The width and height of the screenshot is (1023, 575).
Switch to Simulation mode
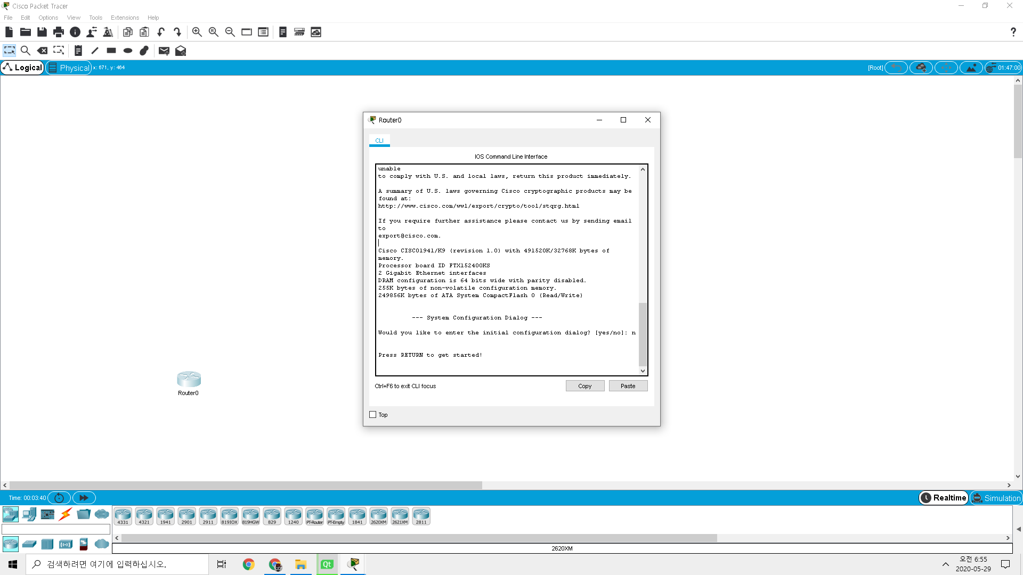[x=996, y=498]
